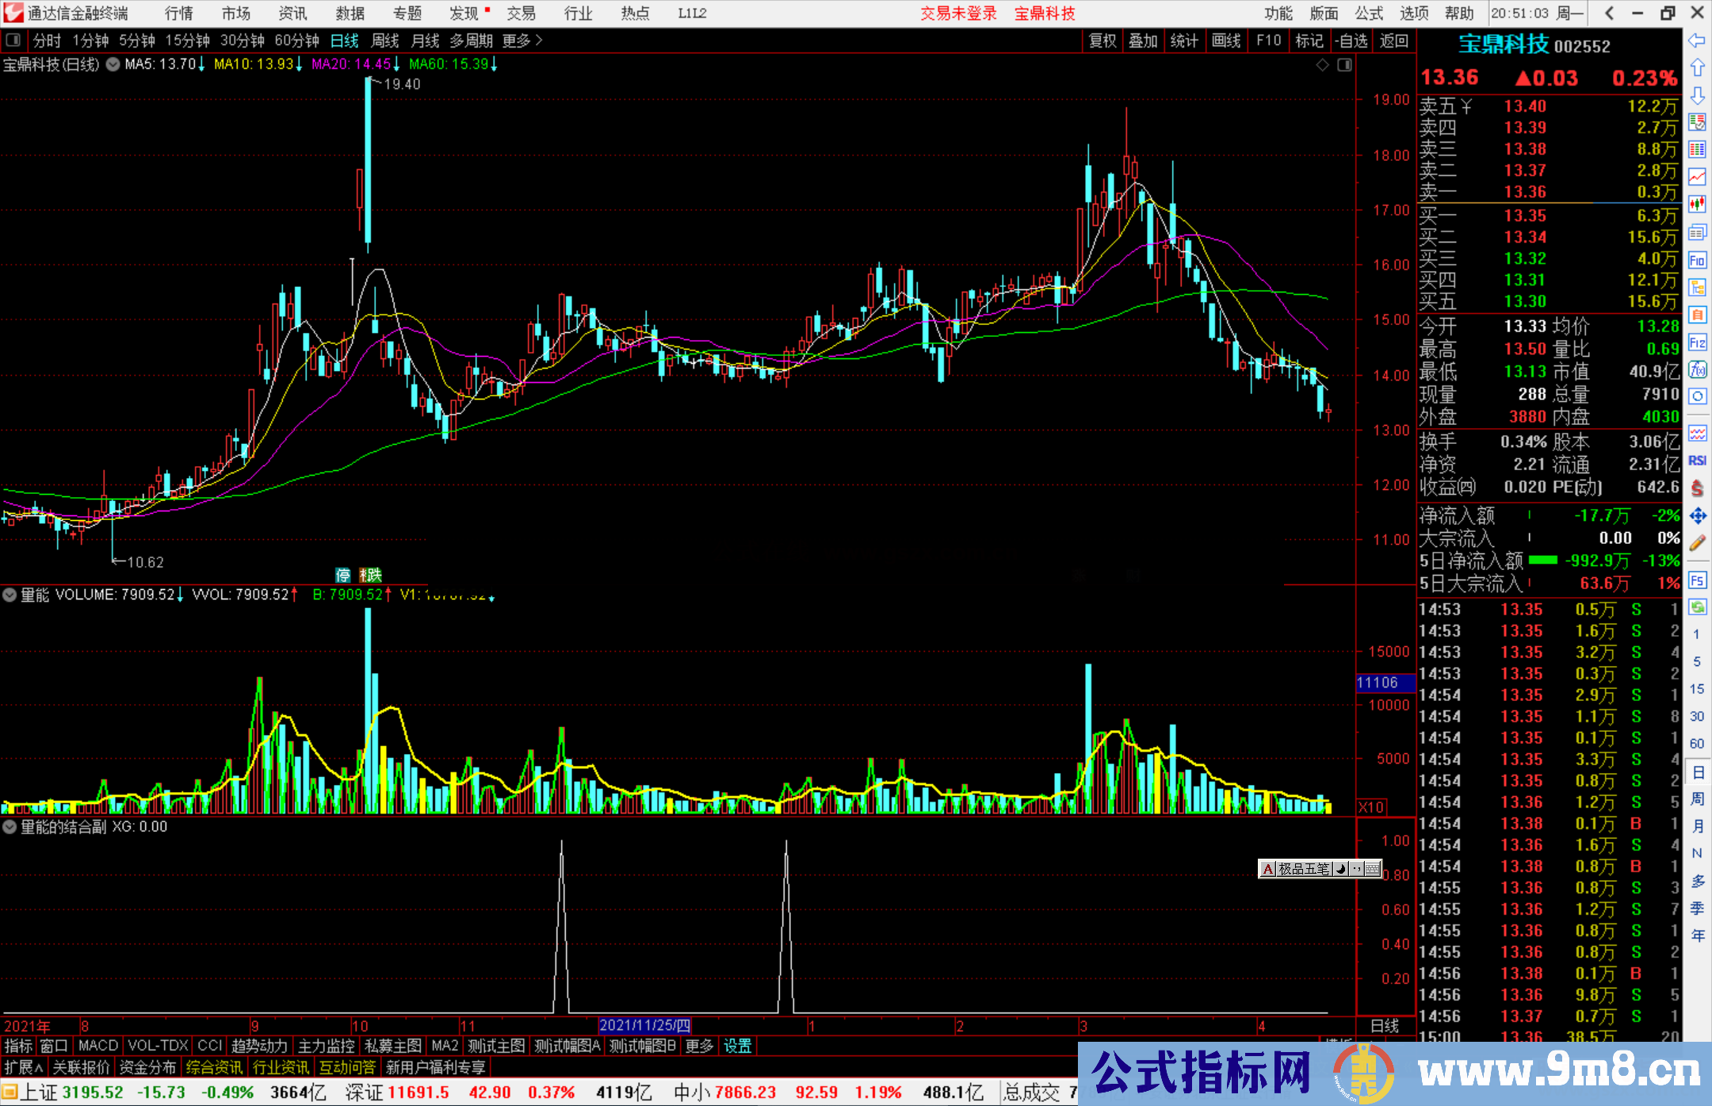Toggle the diamond marker at chart top-right
Image resolution: width=1712 pixels, height=1106 pixels.
click(x=1322, y=65)
